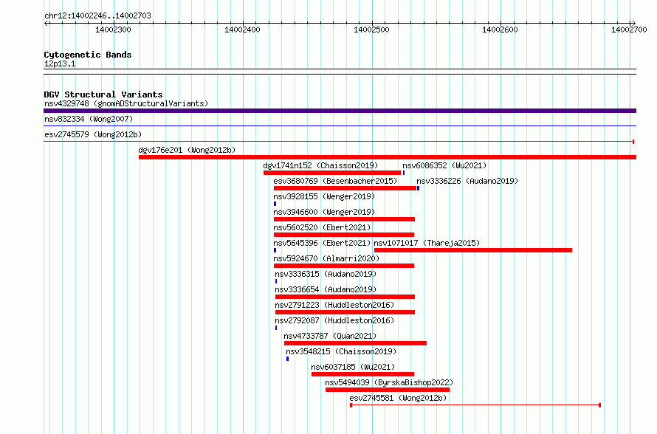Select the nsv6037185 (Wu2021) variant label
Image resolution: width=657 pixels, height=434 pixels.
tap(353, 367)
